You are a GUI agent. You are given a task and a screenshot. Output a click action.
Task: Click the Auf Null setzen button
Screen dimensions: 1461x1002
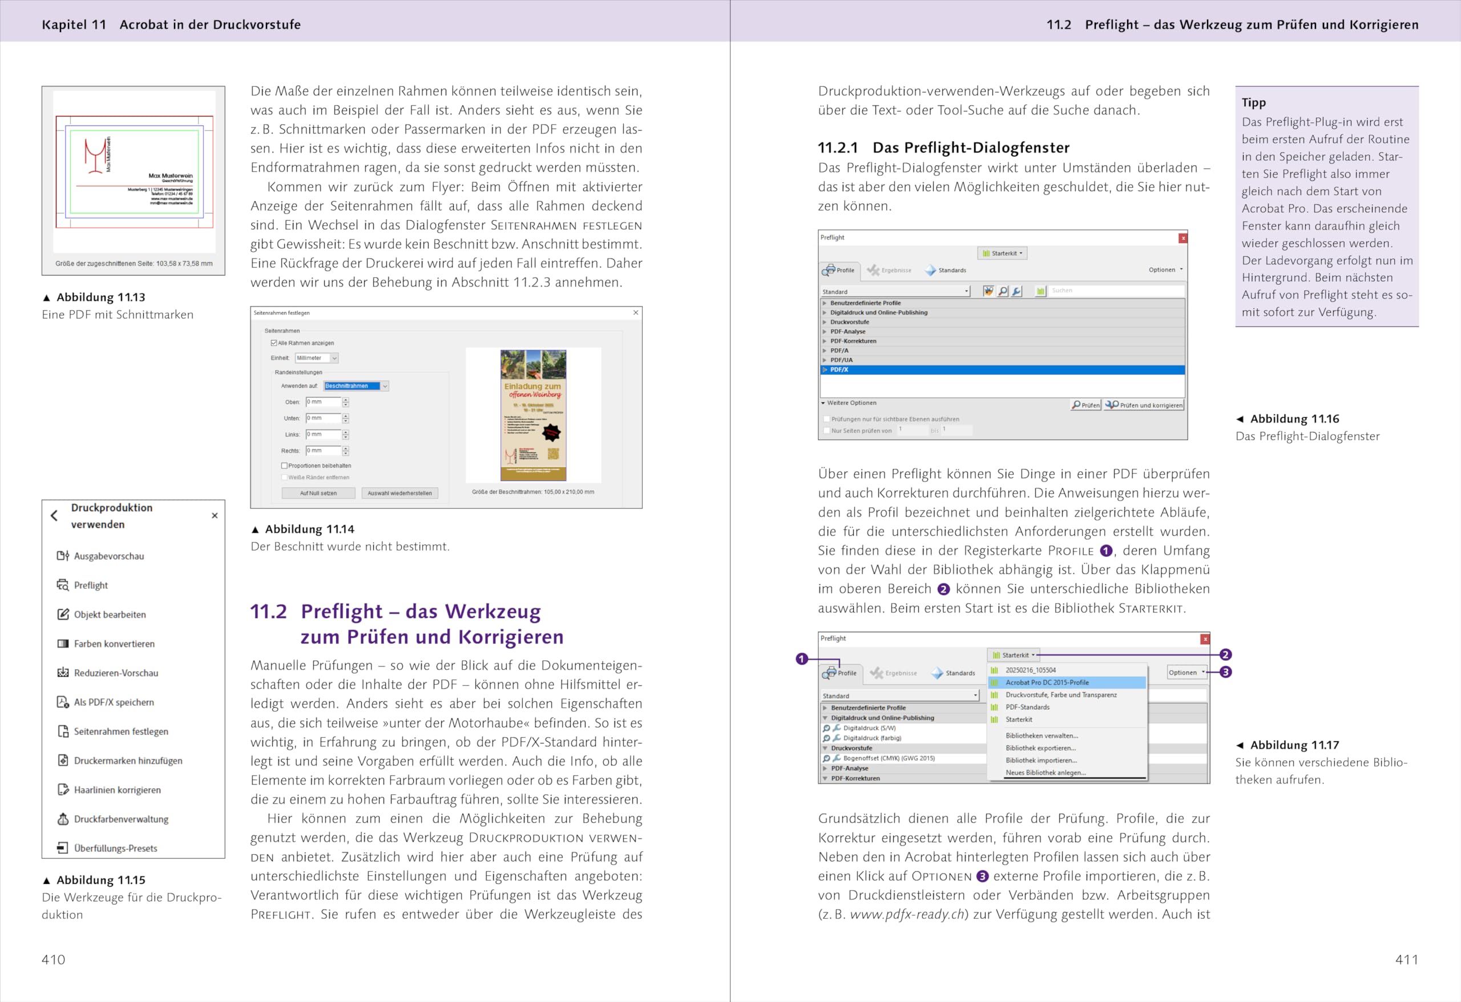318,494
